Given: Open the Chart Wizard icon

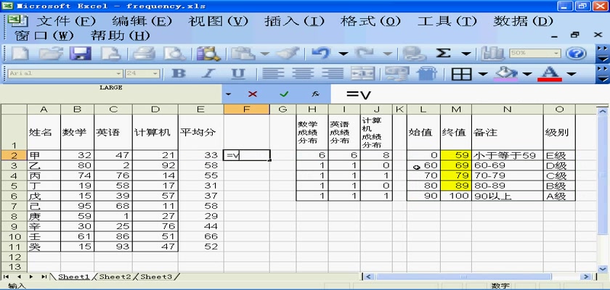Looking at the screenshot, I should (x=494, y=54).
